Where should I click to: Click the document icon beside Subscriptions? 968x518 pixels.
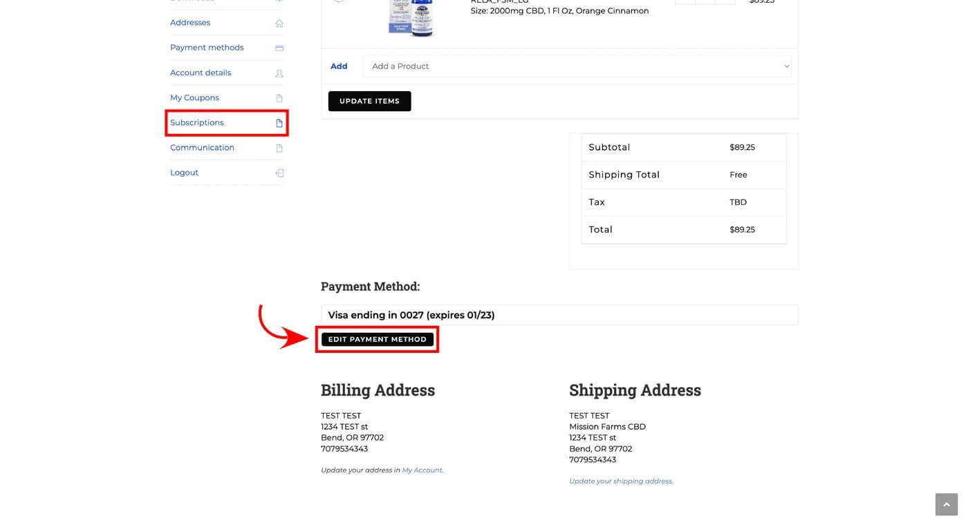pyautogui.click(x=279, y=123)
